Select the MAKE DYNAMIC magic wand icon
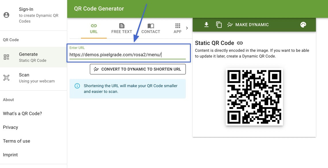This screenshot has height=168, width=328. (x=230, y=25)
